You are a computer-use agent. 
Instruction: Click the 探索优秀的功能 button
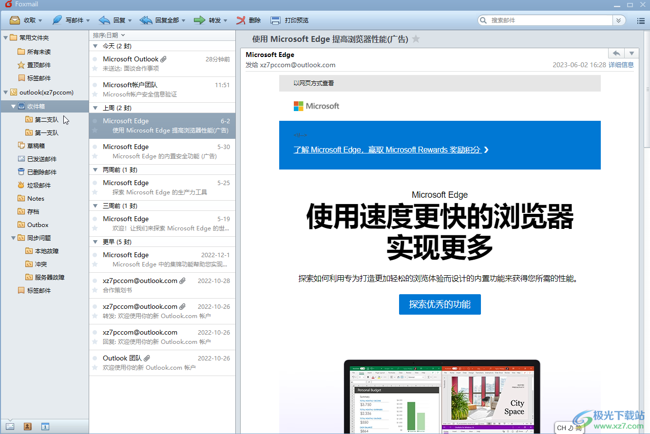click(440, 304)
